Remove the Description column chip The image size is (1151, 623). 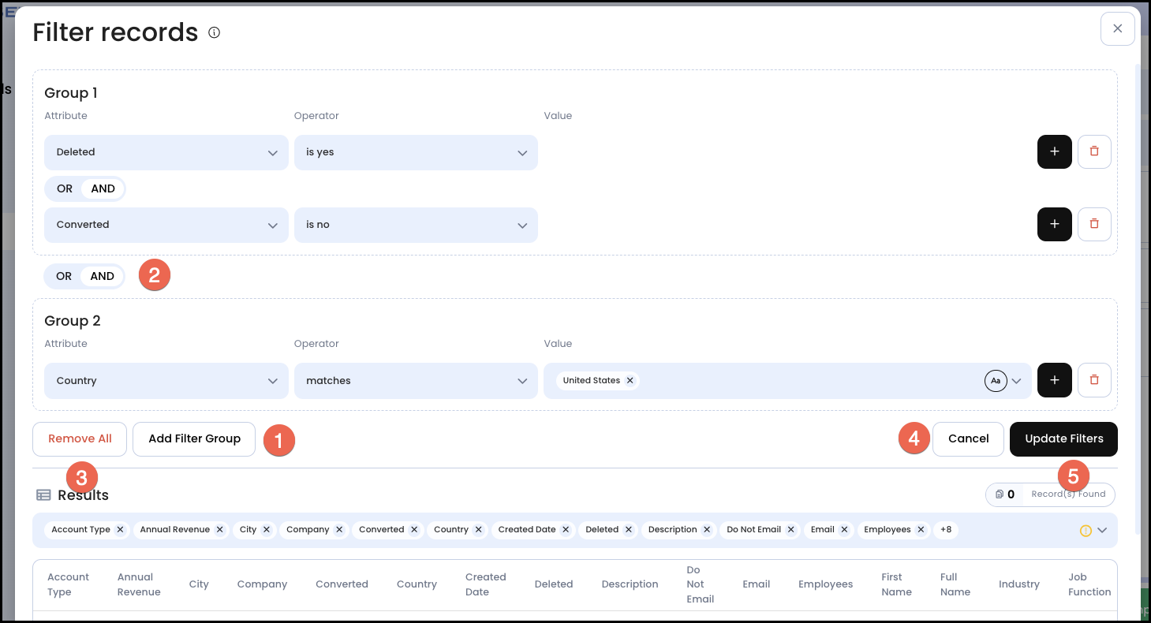(707, 530)
